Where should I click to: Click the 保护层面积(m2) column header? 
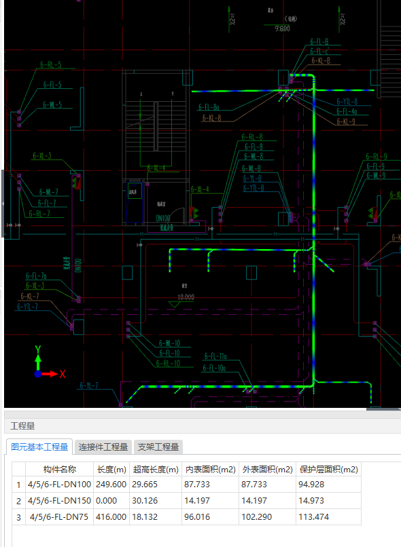(x=328, y=469)
